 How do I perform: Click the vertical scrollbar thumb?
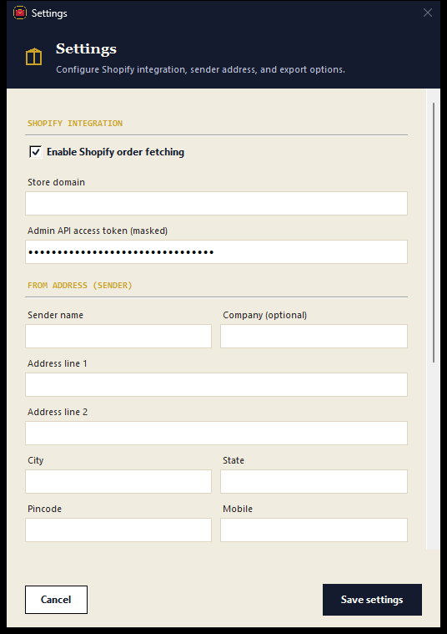point(434,232)
